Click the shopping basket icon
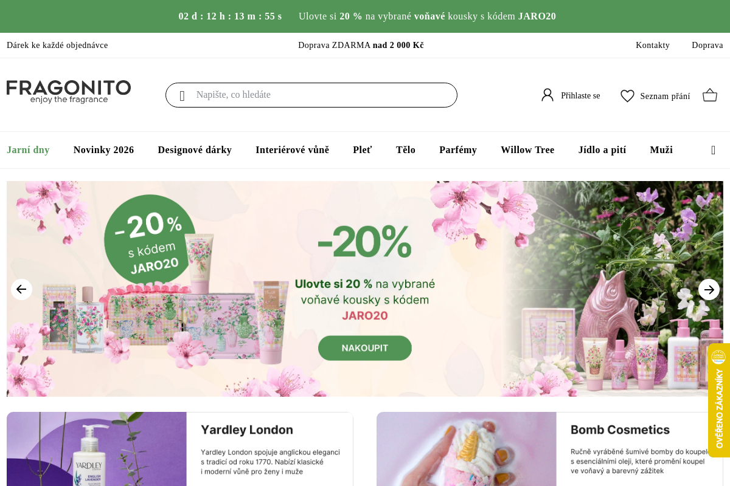Image resolution: width=730 pixels, height=486 pixels. click(710, 95)
